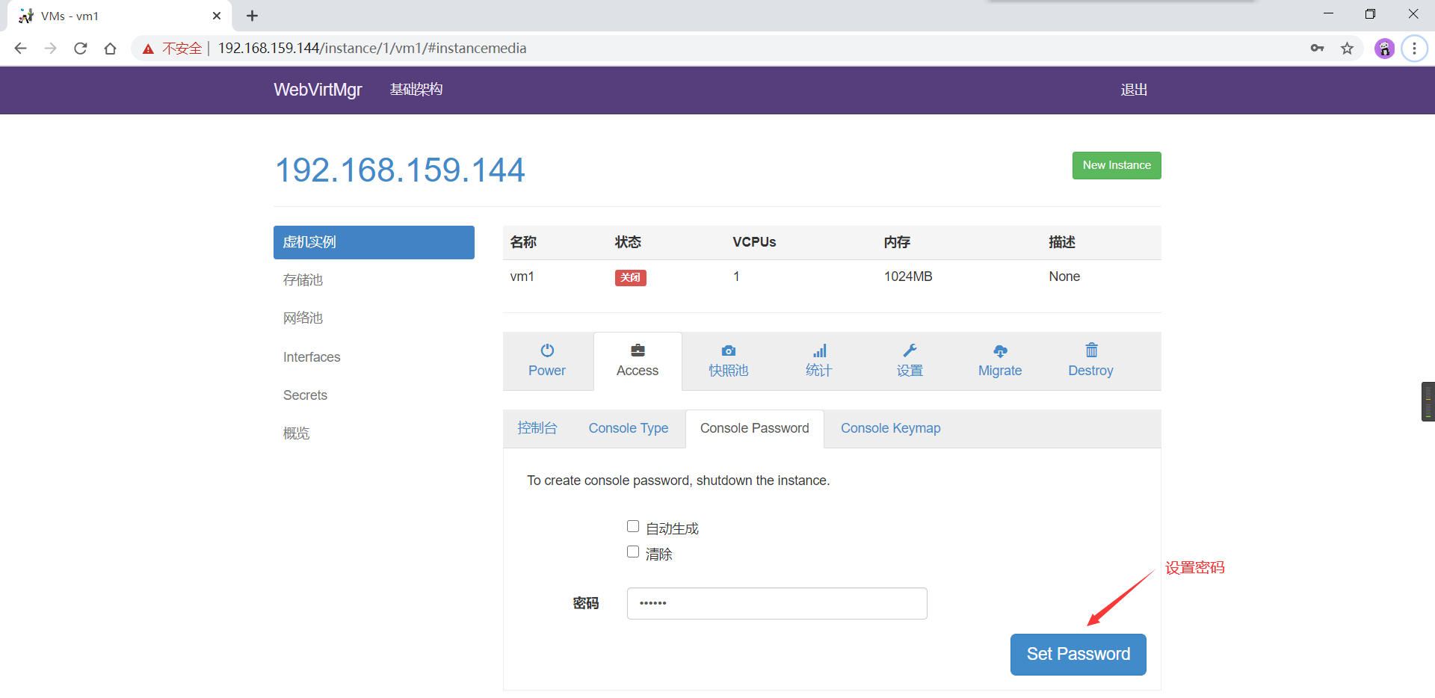Reload the page
The image size is (1435, 698).
[x=81, y=49]
